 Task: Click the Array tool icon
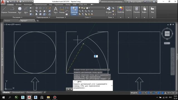point(44,14)
